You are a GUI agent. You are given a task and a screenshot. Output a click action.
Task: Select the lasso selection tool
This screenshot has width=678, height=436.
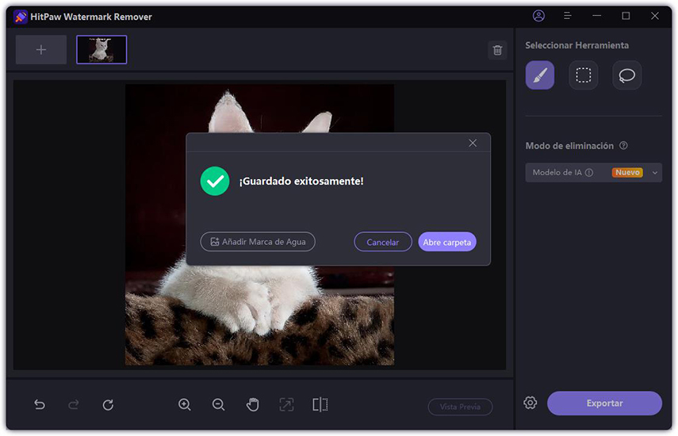627,75
